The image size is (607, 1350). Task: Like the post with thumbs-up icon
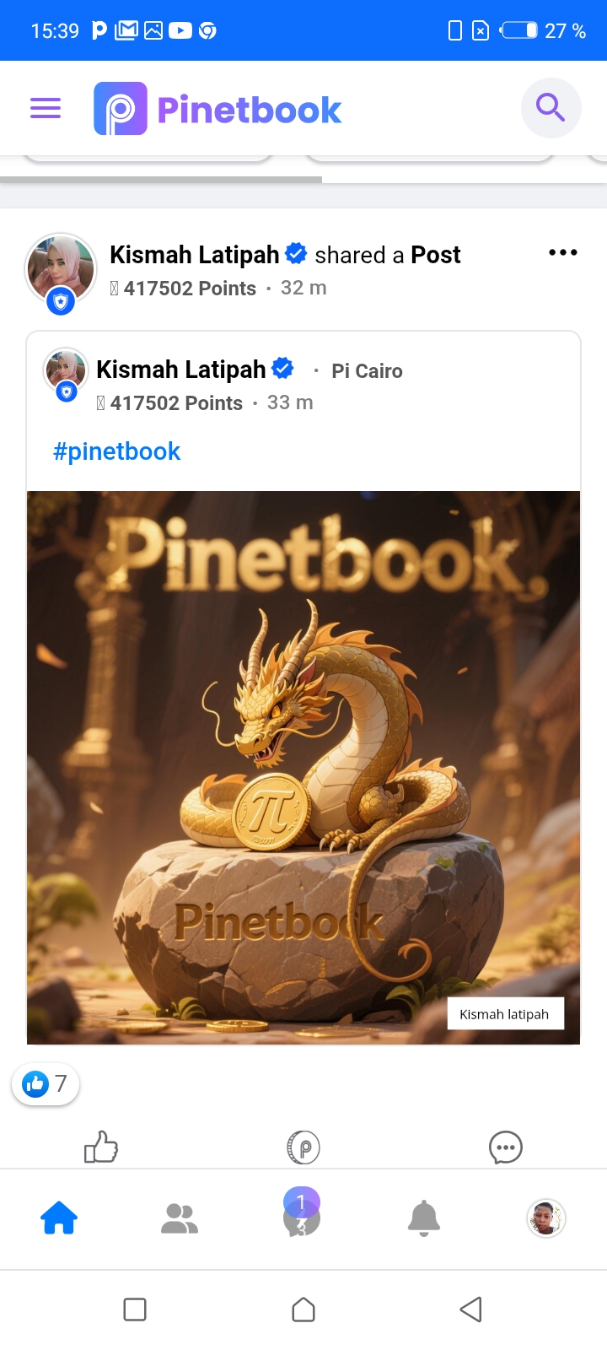click(101, 1147)
